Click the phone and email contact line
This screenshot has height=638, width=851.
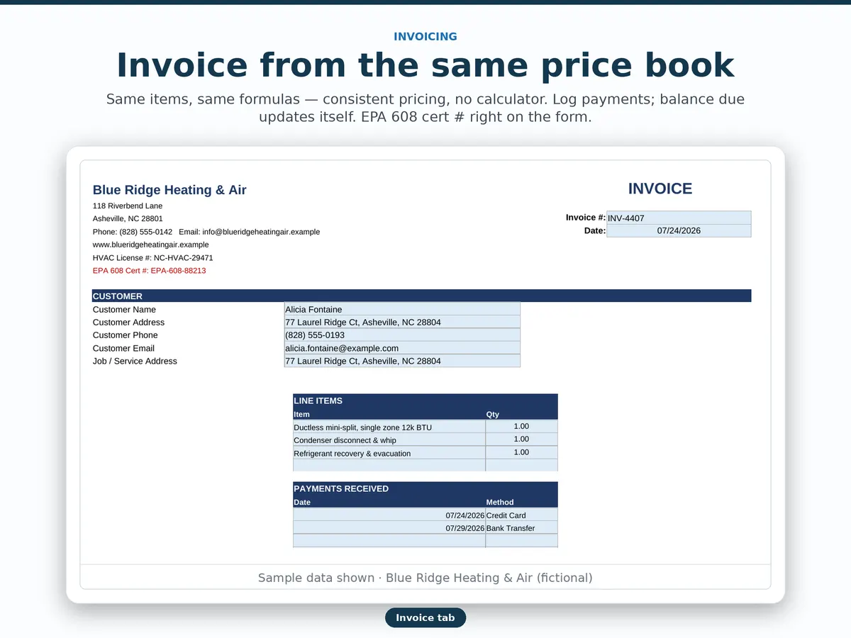(x=206, y=232)
